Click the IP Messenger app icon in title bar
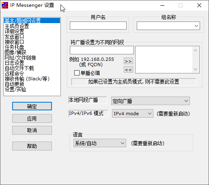This screenshot has height=185, width=209. (5, 5)
